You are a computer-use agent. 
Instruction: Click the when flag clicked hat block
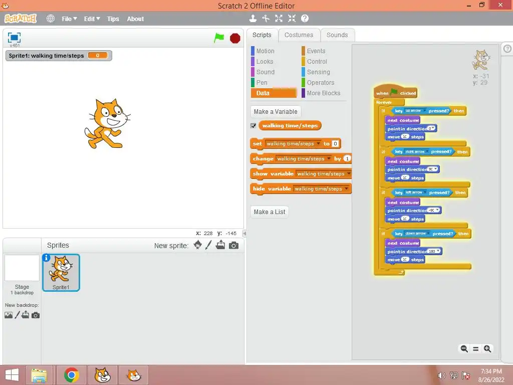click(396, 92)
